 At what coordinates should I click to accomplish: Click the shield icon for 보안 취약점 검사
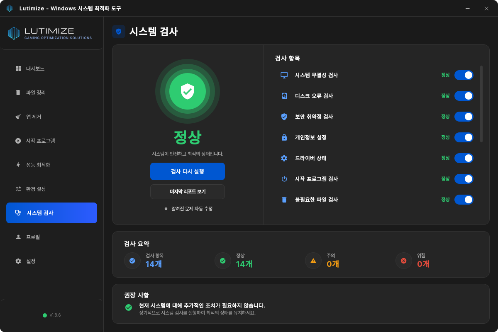click(284, 117)
